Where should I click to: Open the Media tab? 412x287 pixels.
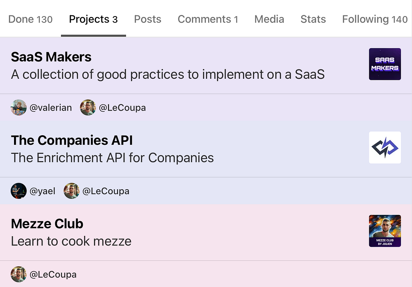coord(269,19)
